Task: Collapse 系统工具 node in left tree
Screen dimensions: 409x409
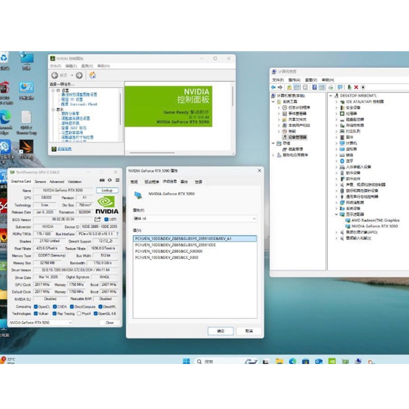Action: [273, 101]
